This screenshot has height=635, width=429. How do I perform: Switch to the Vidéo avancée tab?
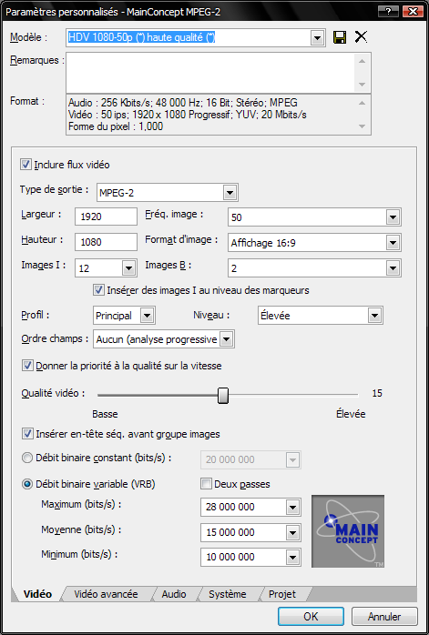106,594
